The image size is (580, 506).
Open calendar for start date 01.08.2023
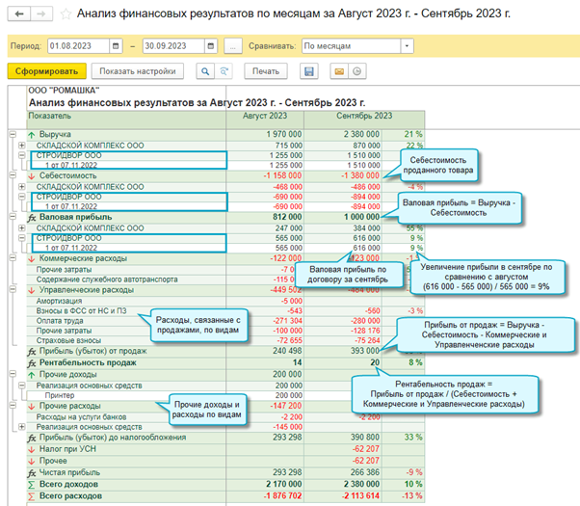click(116, 46)
